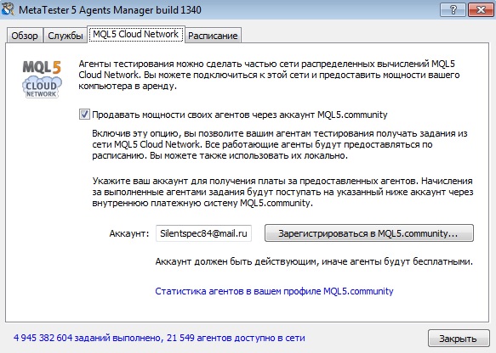
Task: Focus the Аккаунт email input field
Action: pos(203,233)
